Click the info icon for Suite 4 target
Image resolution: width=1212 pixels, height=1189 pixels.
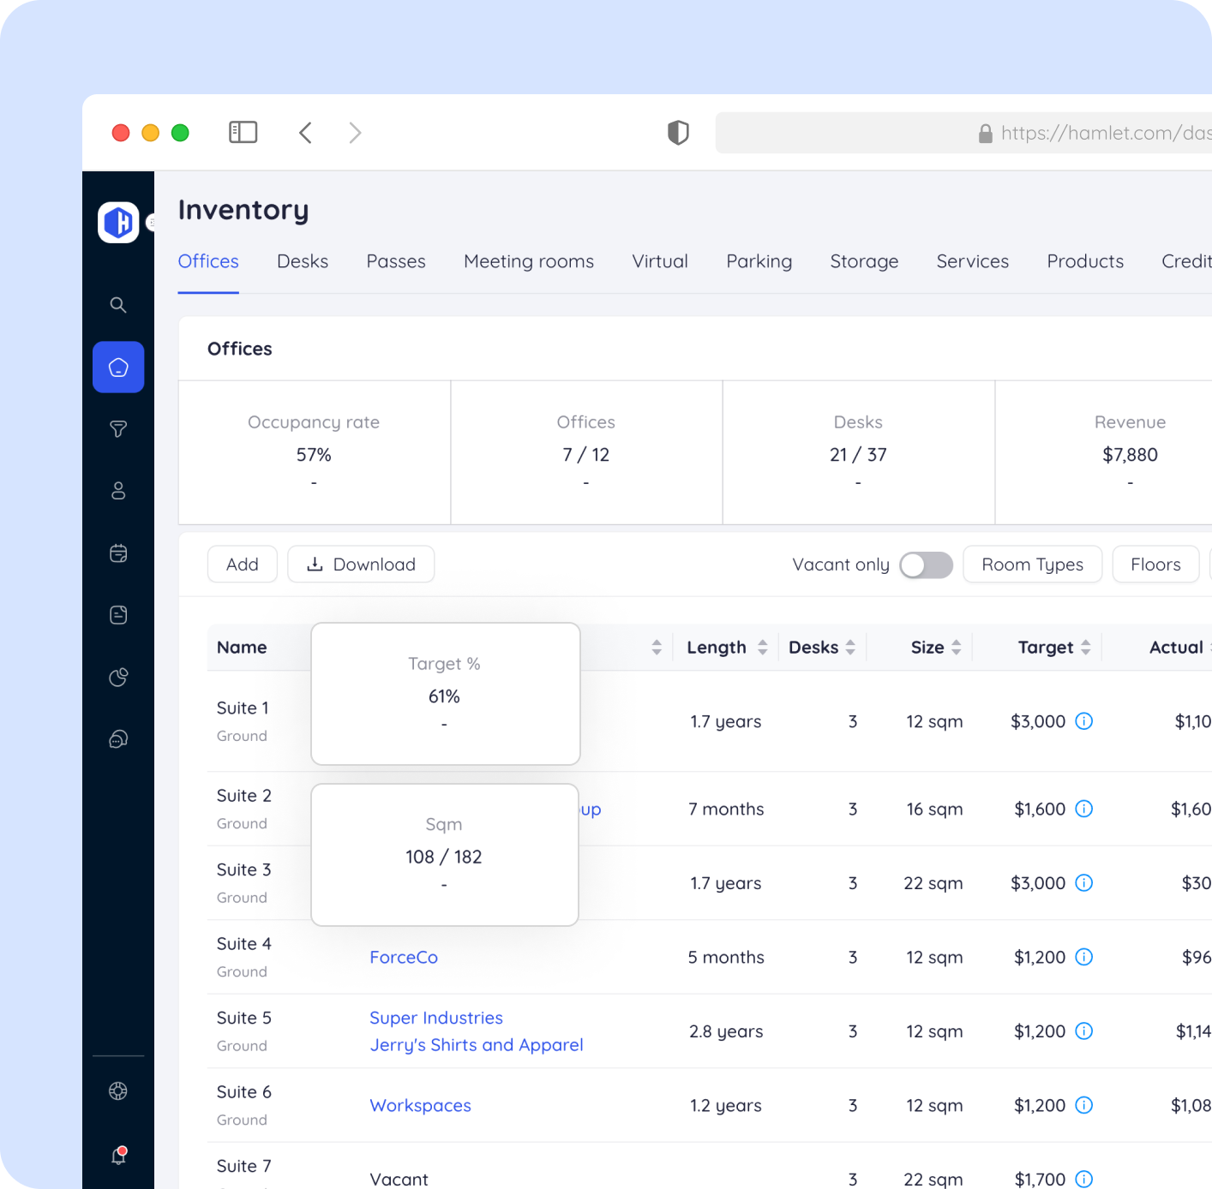1084,957
